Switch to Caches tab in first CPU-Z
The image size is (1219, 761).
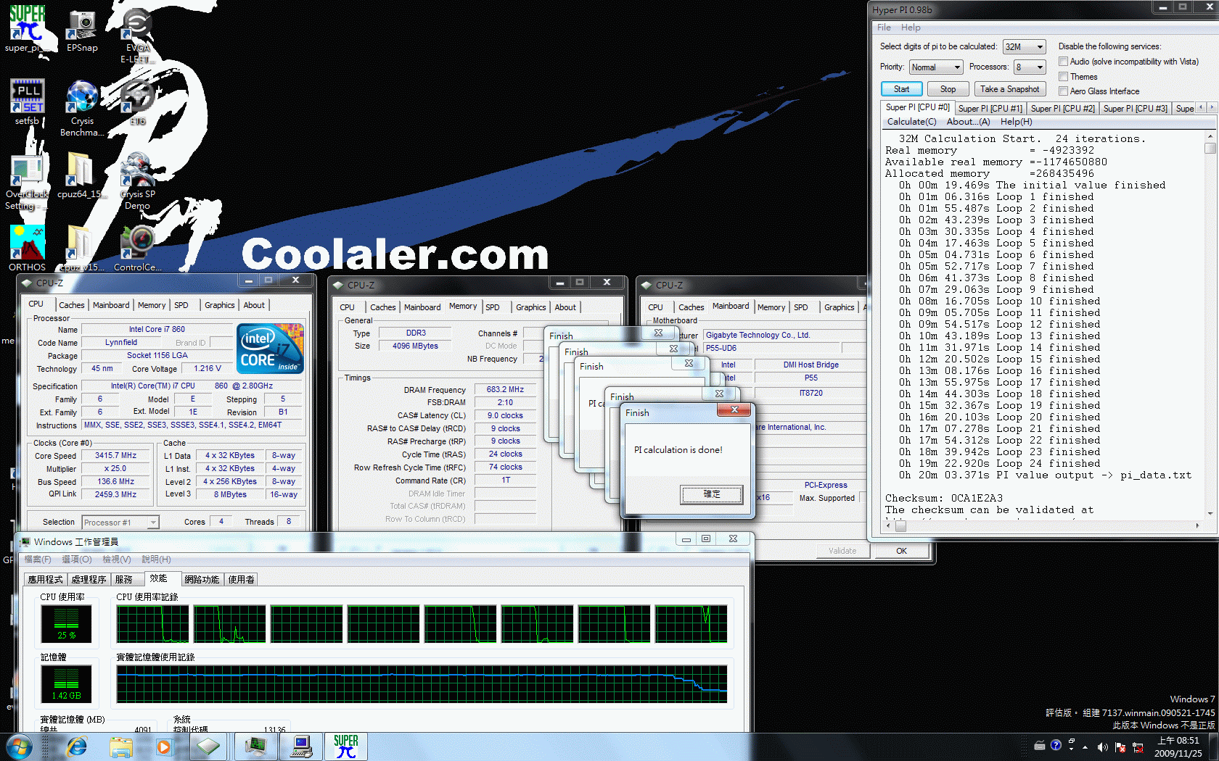[72, 305]
